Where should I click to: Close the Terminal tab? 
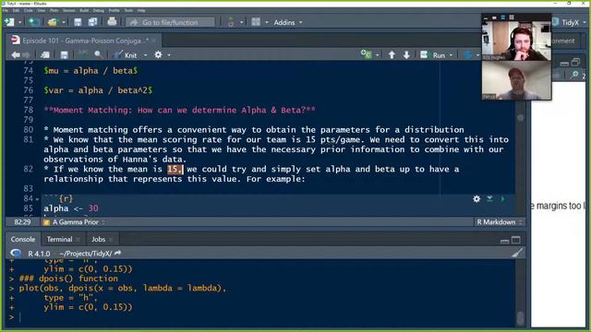point(78,240)
